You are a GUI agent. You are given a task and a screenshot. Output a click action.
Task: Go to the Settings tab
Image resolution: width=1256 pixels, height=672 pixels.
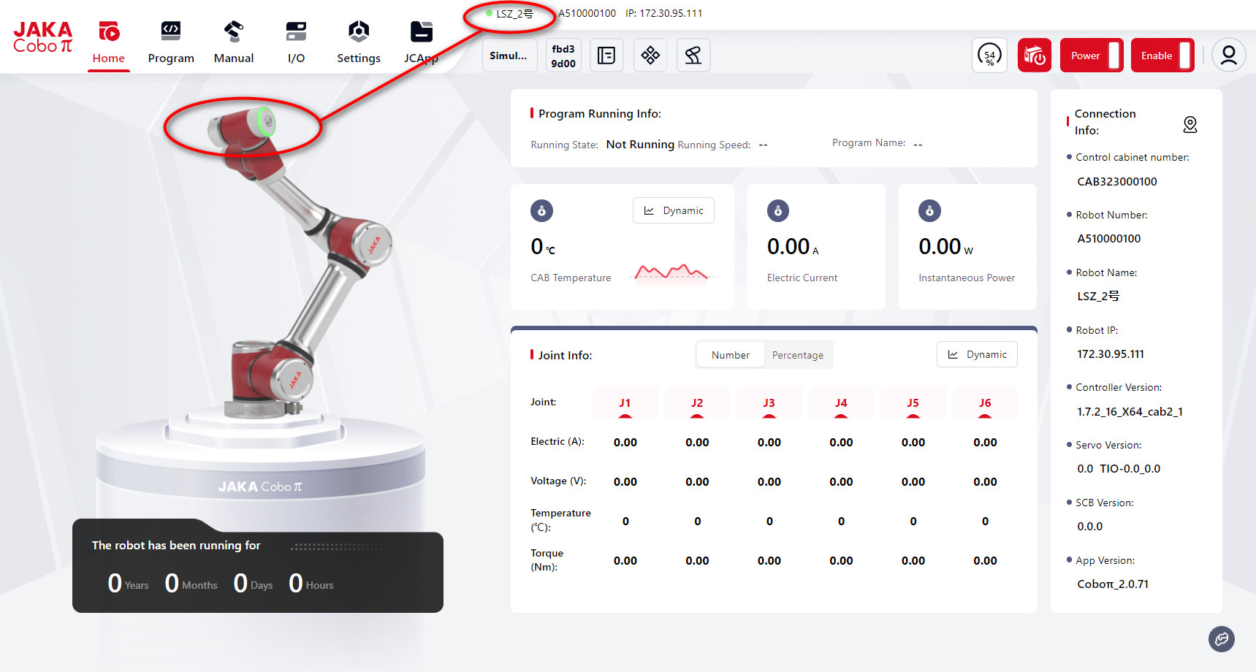pyautogui.click(x=358, y=42)
